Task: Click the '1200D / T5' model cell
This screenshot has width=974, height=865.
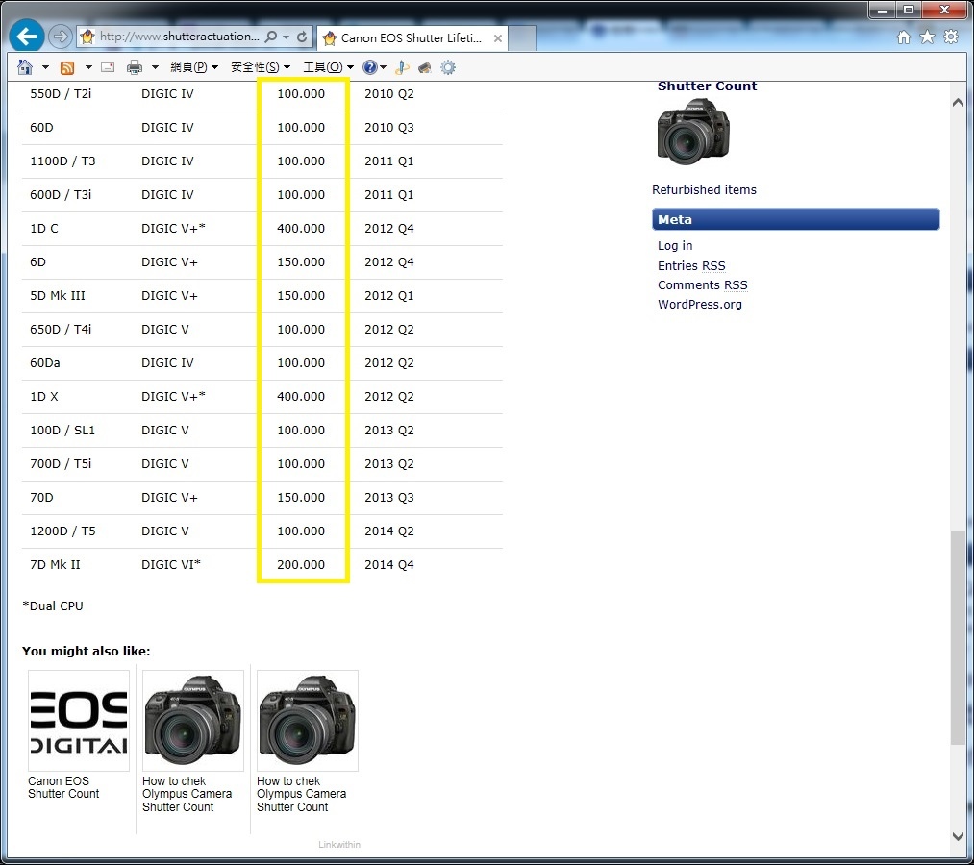Action: pyautogui.click(x=62, y=531)
